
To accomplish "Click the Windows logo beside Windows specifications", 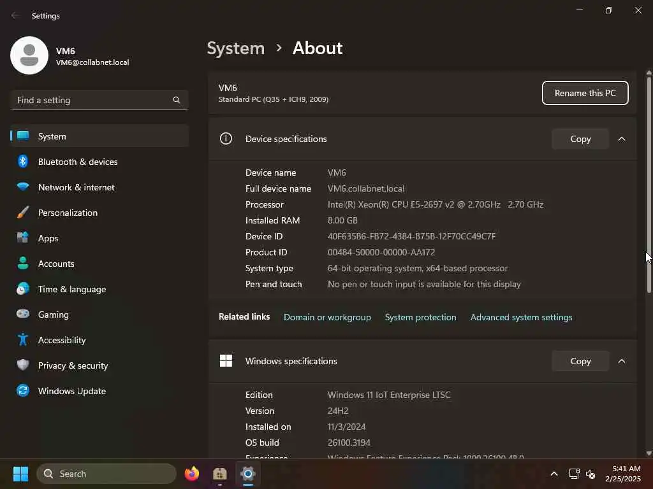I will click(x=226, y=360).
